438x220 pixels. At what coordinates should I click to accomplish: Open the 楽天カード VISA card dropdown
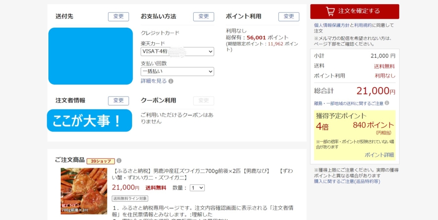click(178, 52)
